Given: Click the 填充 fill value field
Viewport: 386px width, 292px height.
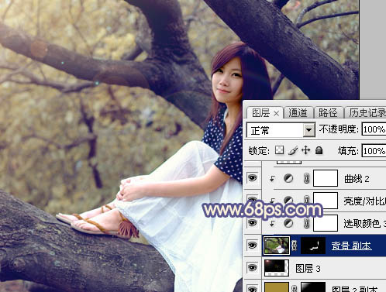Looking at the screenshot, I should click(374, 151).
